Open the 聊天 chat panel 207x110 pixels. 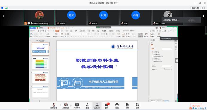107,106
